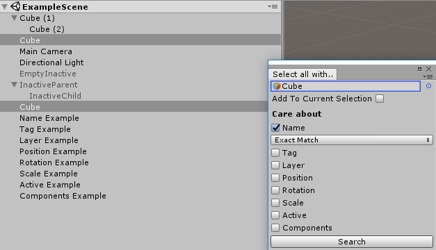Open the Select all with window options menu
436x250 pixels.
pyautogui.click(x=428, y=76)
